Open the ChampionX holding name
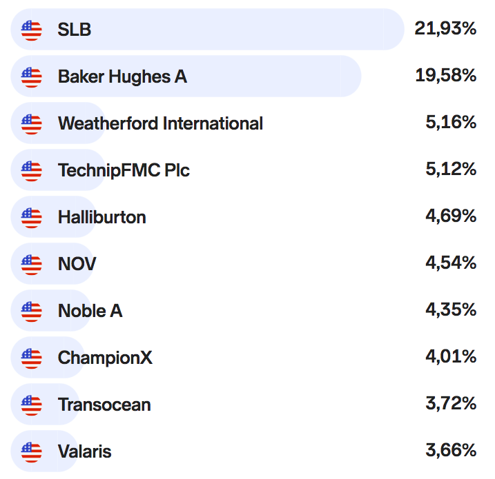The height and width of the screenshot is (479, 495). pyautogui.click(x=106, y=358)
